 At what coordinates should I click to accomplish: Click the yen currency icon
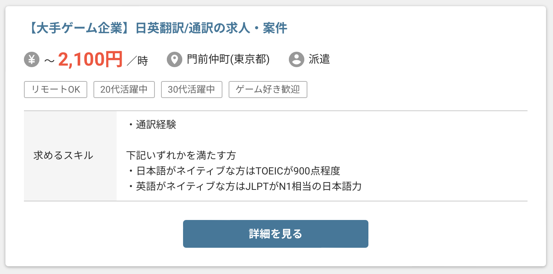point(32,59)
